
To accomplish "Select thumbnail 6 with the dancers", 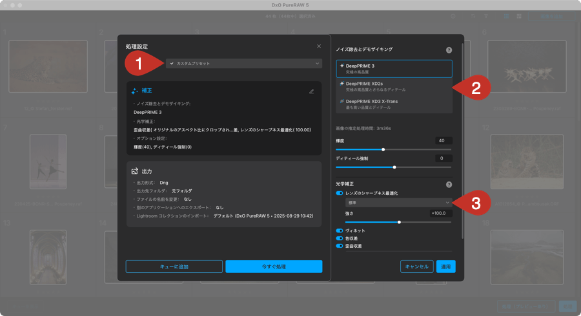I will coord(527,66).
